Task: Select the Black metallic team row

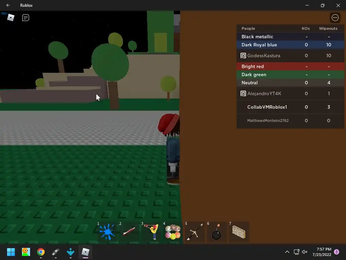Action: (290, 37)
